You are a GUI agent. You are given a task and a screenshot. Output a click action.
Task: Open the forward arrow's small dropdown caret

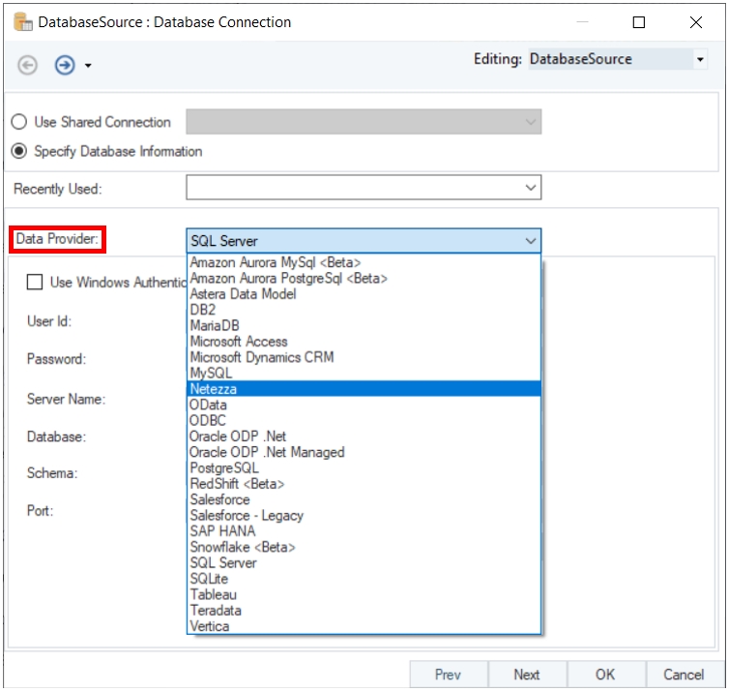88,66
